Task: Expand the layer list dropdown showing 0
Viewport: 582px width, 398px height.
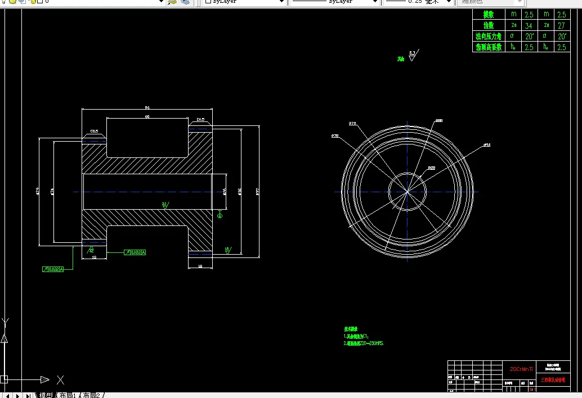Action: coord(161,2)
